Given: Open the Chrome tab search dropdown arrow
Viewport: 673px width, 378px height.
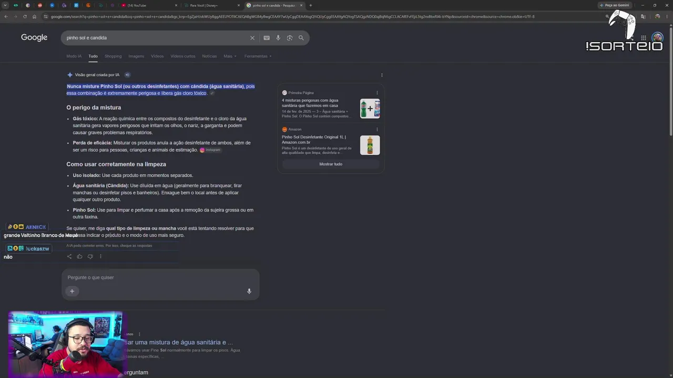Looking at the screenshot, I should (5, 5).
